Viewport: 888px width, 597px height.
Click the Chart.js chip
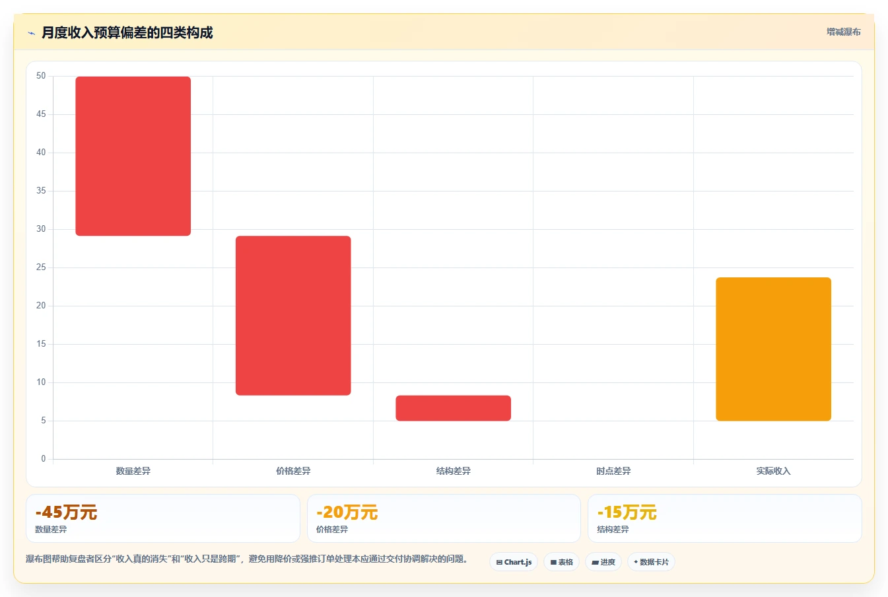(514, 562)
